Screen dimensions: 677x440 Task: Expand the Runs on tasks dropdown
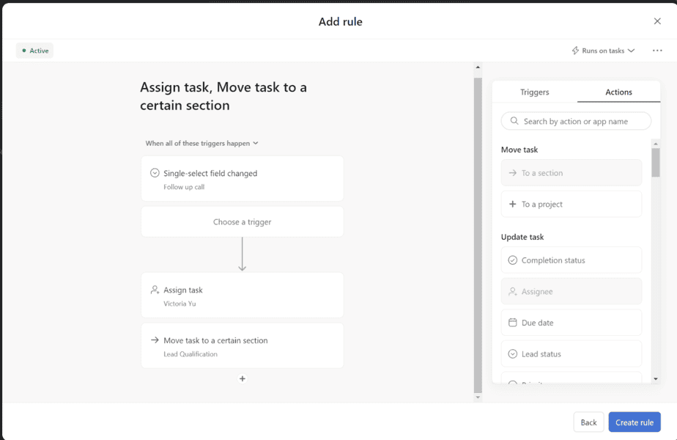point(603,50)
